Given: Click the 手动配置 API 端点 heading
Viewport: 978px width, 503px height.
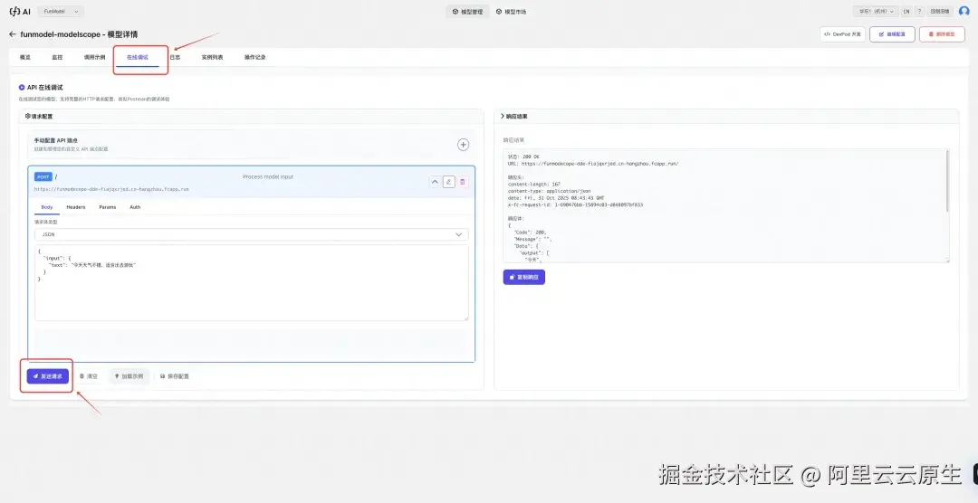Looking at the screenshot, I should [55, 141].
